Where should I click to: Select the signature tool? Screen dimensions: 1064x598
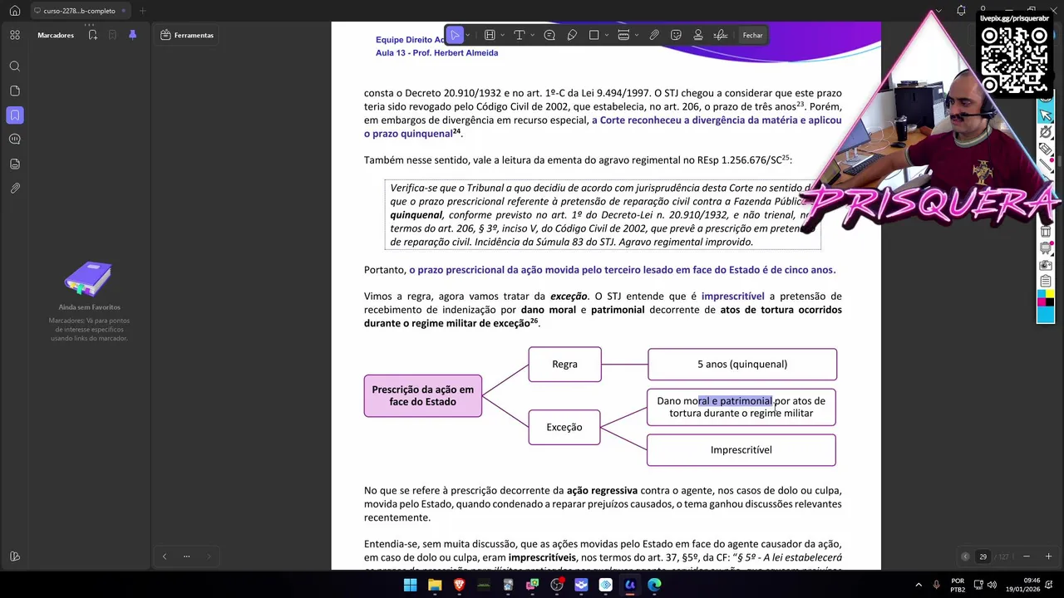click(721, 35)
